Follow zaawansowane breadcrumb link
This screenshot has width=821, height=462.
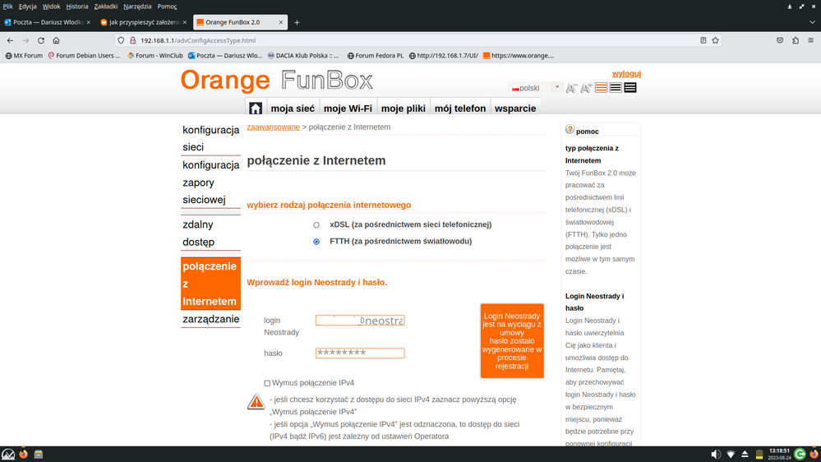click(x=274, y=127)
